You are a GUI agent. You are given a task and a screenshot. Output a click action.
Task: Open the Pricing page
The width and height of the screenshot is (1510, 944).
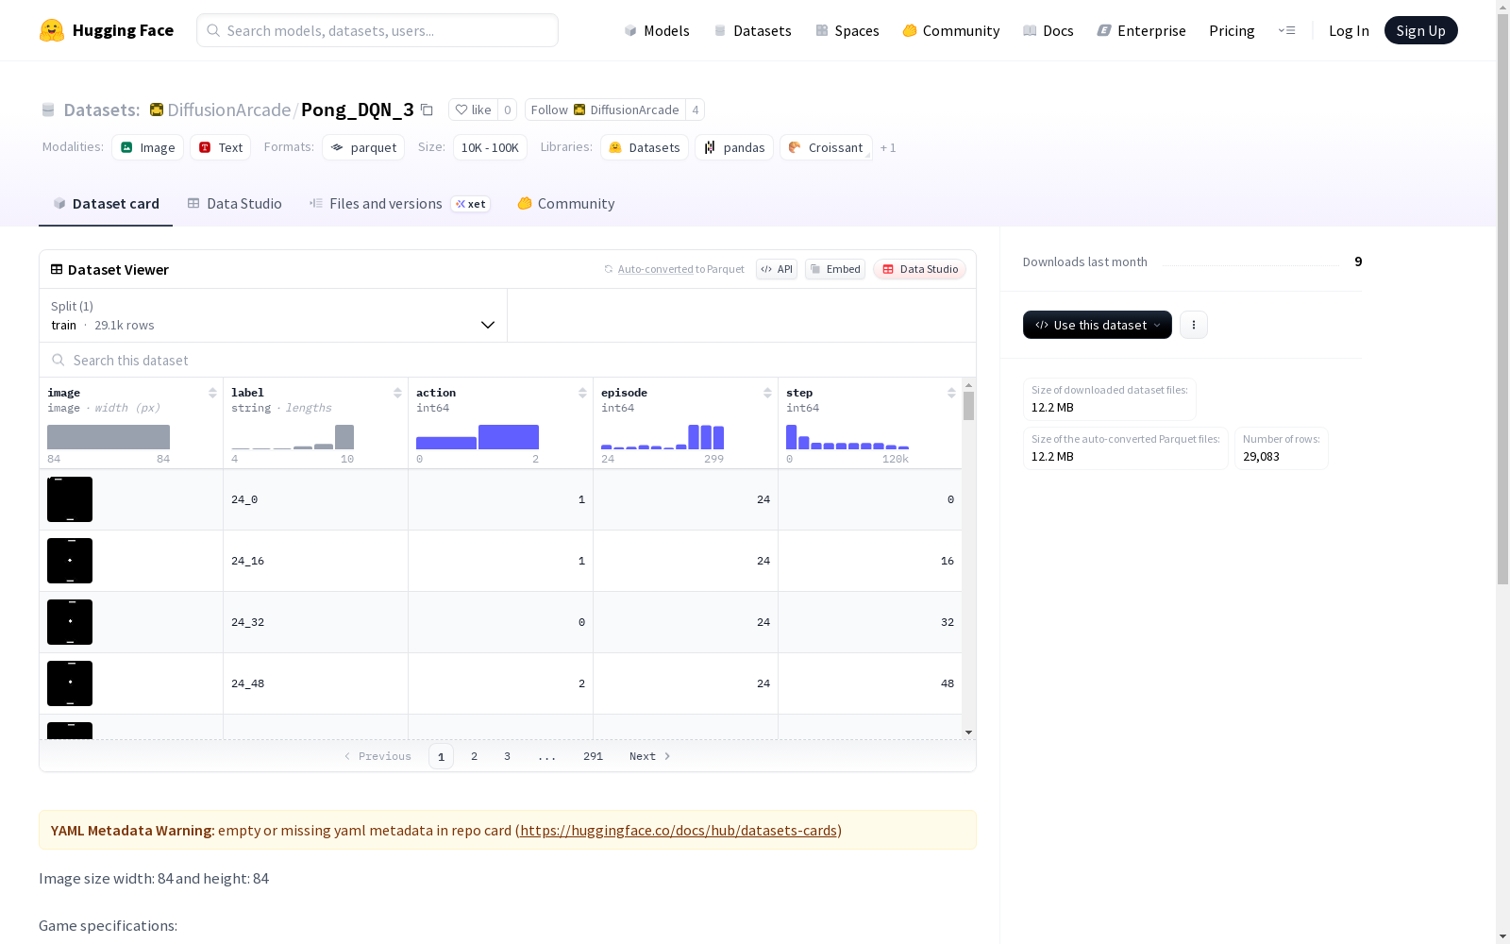1232,30
